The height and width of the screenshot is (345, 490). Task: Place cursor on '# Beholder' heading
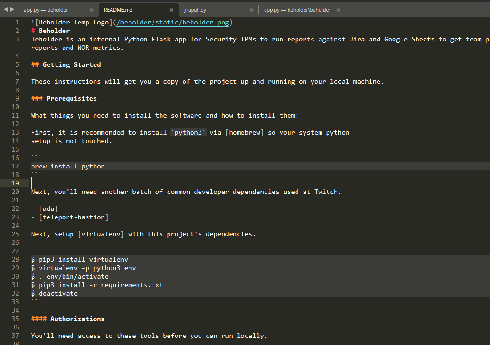coord(50,31)
